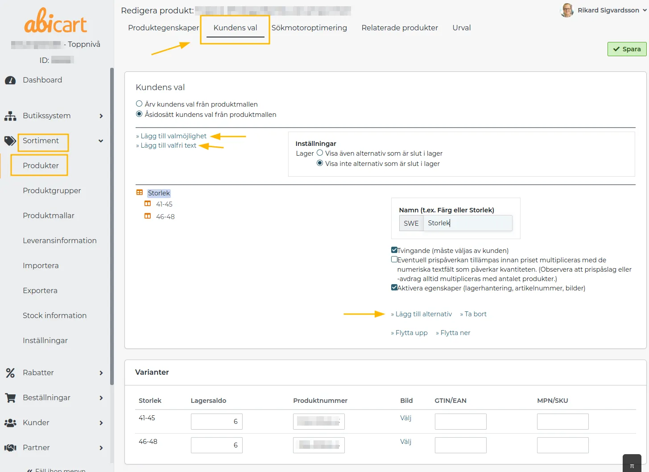
Task: Select Åsidosätt kundens val från produktmallen
Action: tap(139, 114)
